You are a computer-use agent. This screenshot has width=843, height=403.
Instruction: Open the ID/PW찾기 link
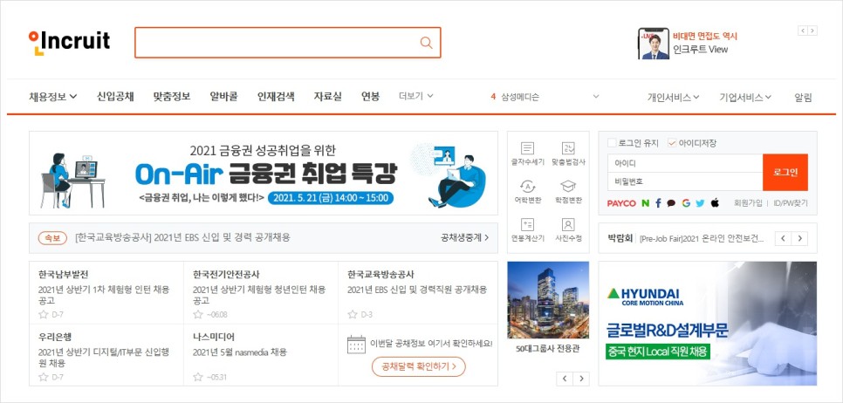pyautogui.click(x=791, y=203)
